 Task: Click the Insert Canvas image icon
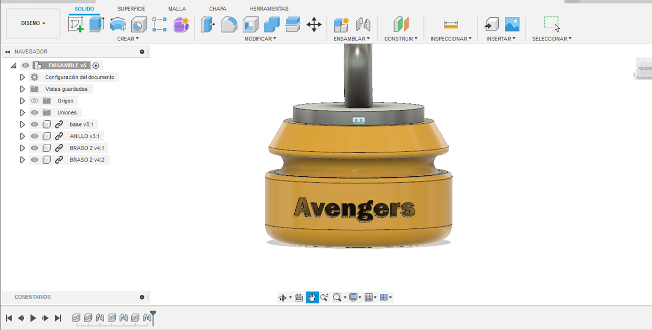[512, 24]
